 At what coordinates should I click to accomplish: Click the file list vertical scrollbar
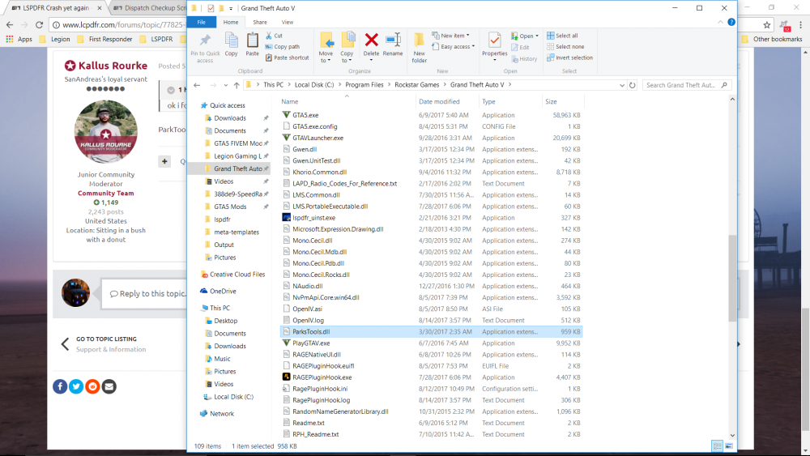pyautogui.click(x=732, y=278)
